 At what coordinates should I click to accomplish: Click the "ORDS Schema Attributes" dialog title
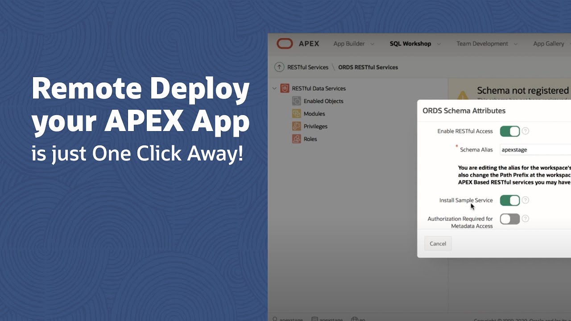pyautogui.click(x=464, y=111)
